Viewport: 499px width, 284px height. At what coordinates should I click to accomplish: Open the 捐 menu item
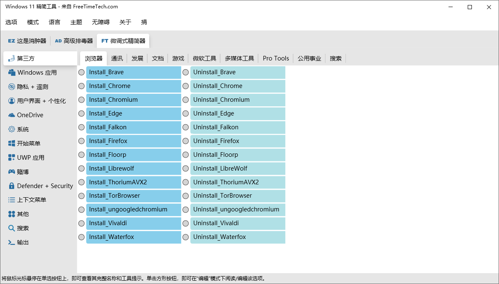coord(144,22)
